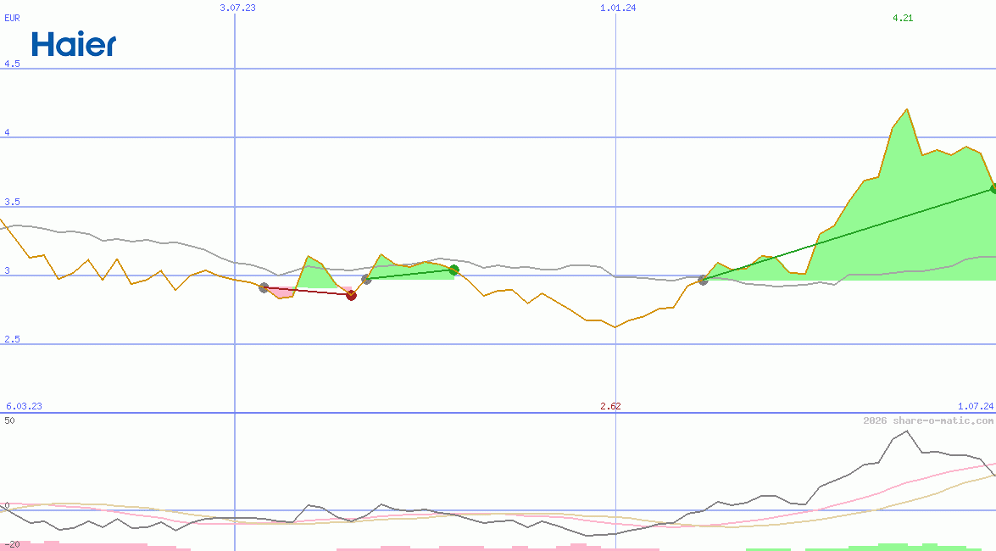Click the first gray buy marker dot
This screenshot has width=996, height=551.
coord(264,288)
